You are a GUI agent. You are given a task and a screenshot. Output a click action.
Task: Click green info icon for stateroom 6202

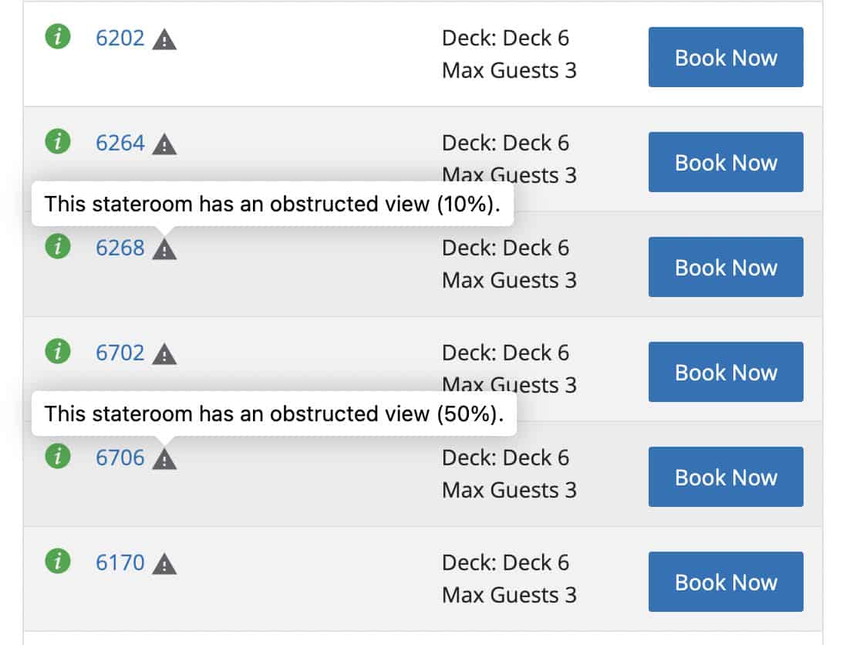(x=58, y=37)
